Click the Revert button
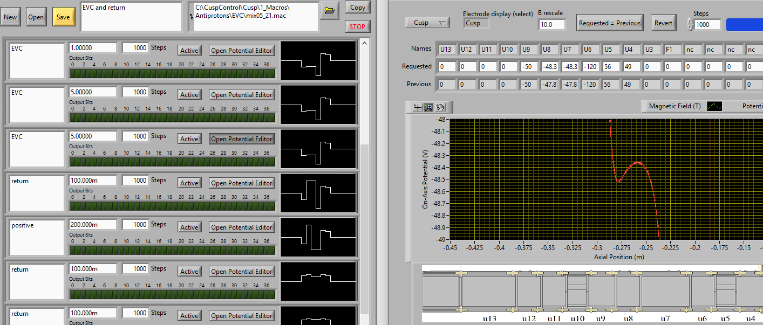Screen dimensions: 763x325 663,23
